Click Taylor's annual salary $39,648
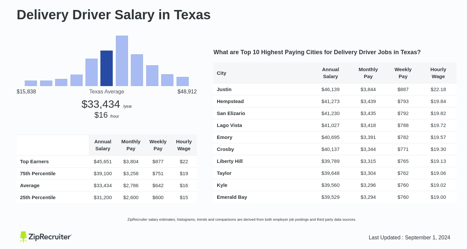Viewport: 467px width, 249px height. click(x=331, y=173)
